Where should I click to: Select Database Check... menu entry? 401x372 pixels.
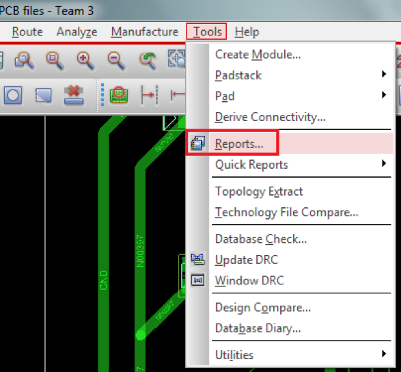(x=260, y=239)
